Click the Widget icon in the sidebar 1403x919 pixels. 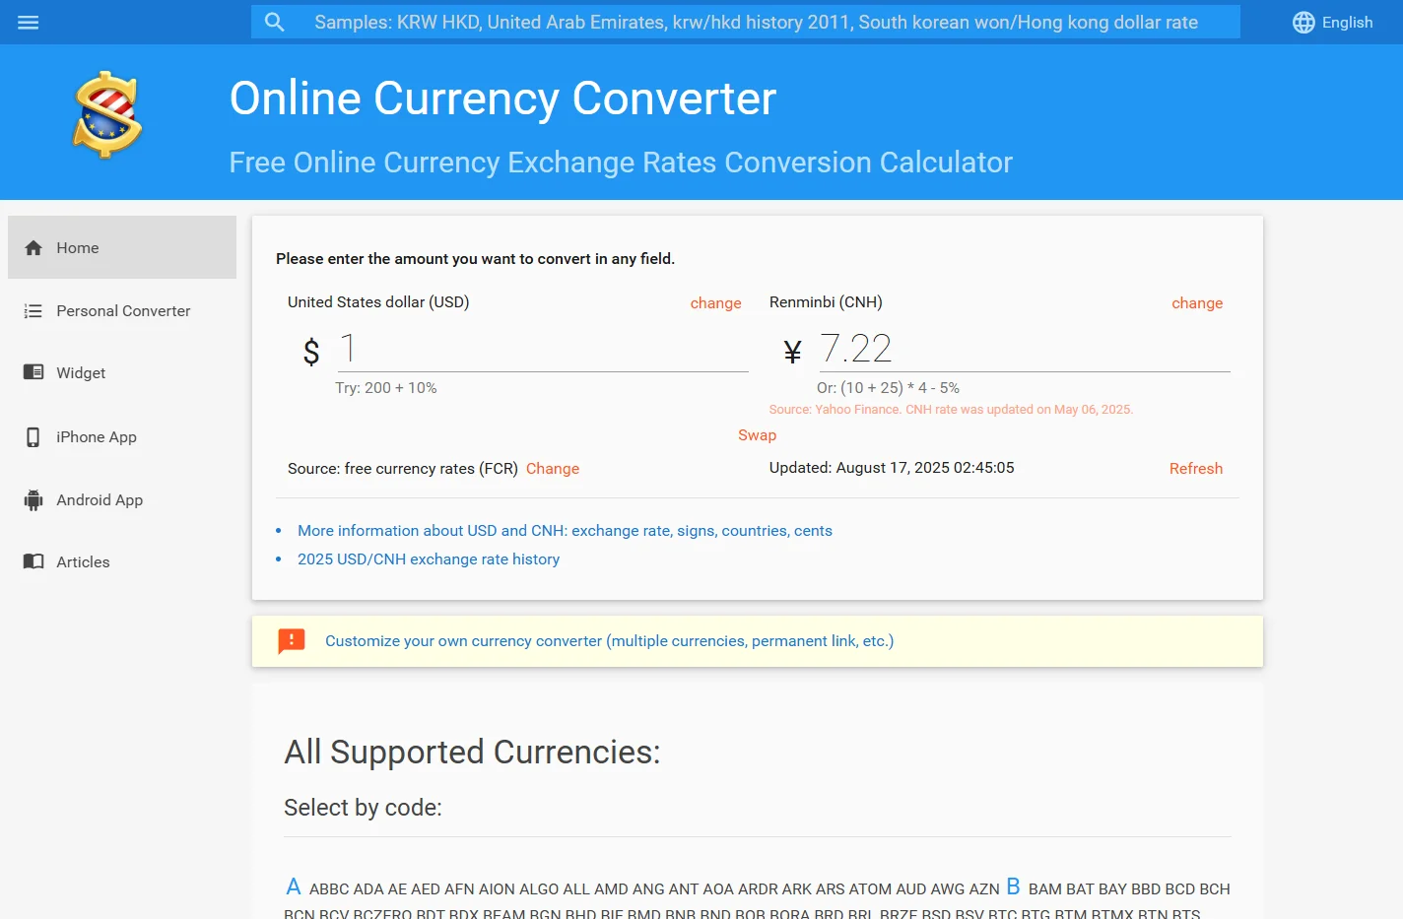click(33, 372)
